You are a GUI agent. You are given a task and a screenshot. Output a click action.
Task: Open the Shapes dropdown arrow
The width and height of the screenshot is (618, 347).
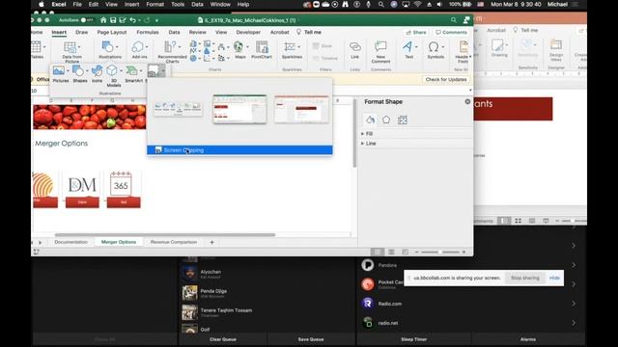click(x=87, y=70)
